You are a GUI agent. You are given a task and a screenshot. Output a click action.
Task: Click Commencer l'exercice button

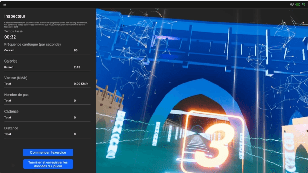pyautogui.click(x=48, y=152)
